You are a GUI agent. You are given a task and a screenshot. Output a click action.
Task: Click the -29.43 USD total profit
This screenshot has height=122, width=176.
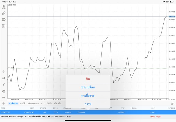pos(155,117)
